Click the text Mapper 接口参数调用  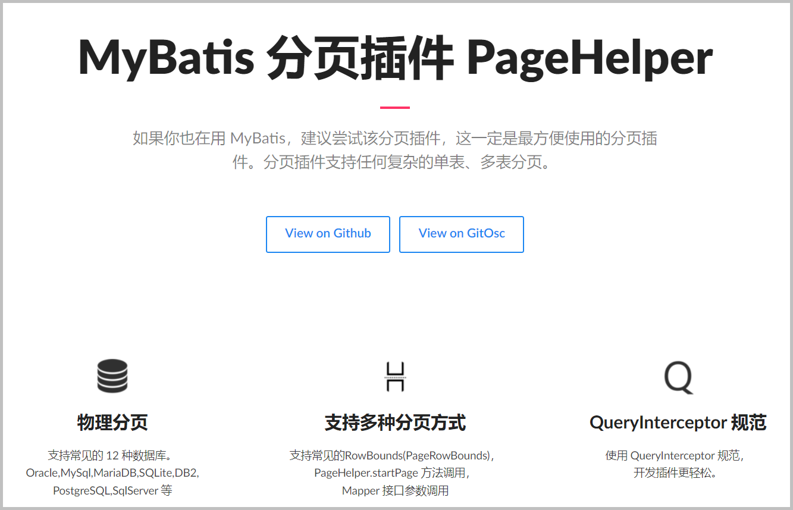[x=395, y=491]
